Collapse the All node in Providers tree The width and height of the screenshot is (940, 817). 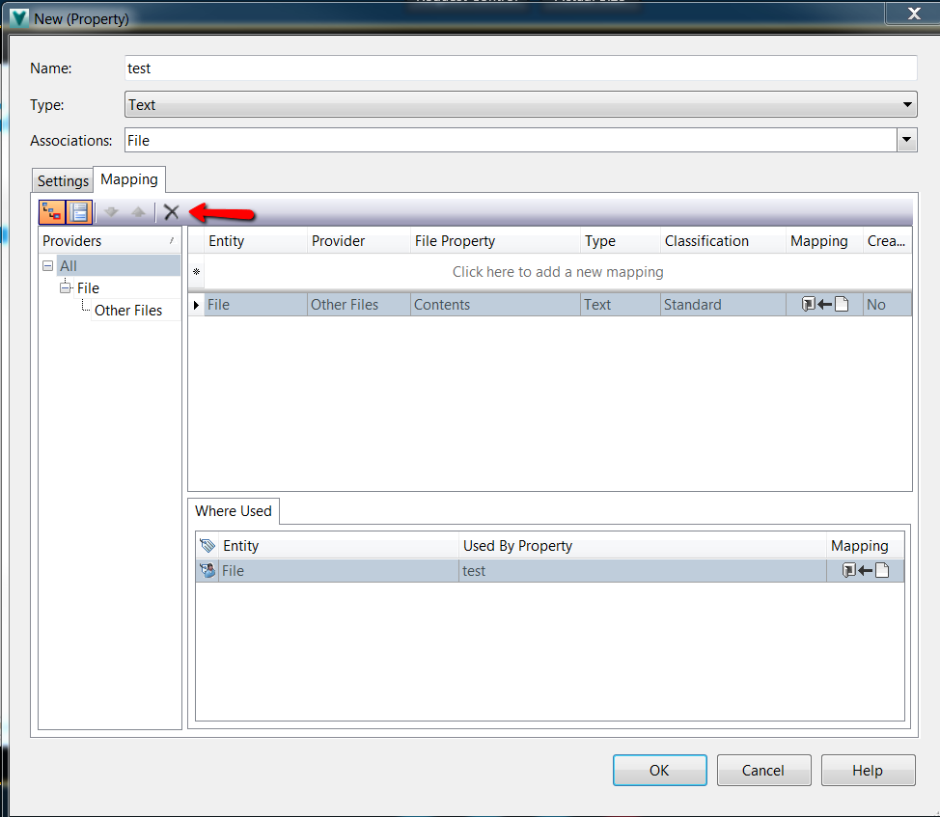[x=47, y=264]
